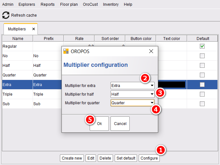
Task: Click the Refresh cache icon
Action: tap(6, 15)
